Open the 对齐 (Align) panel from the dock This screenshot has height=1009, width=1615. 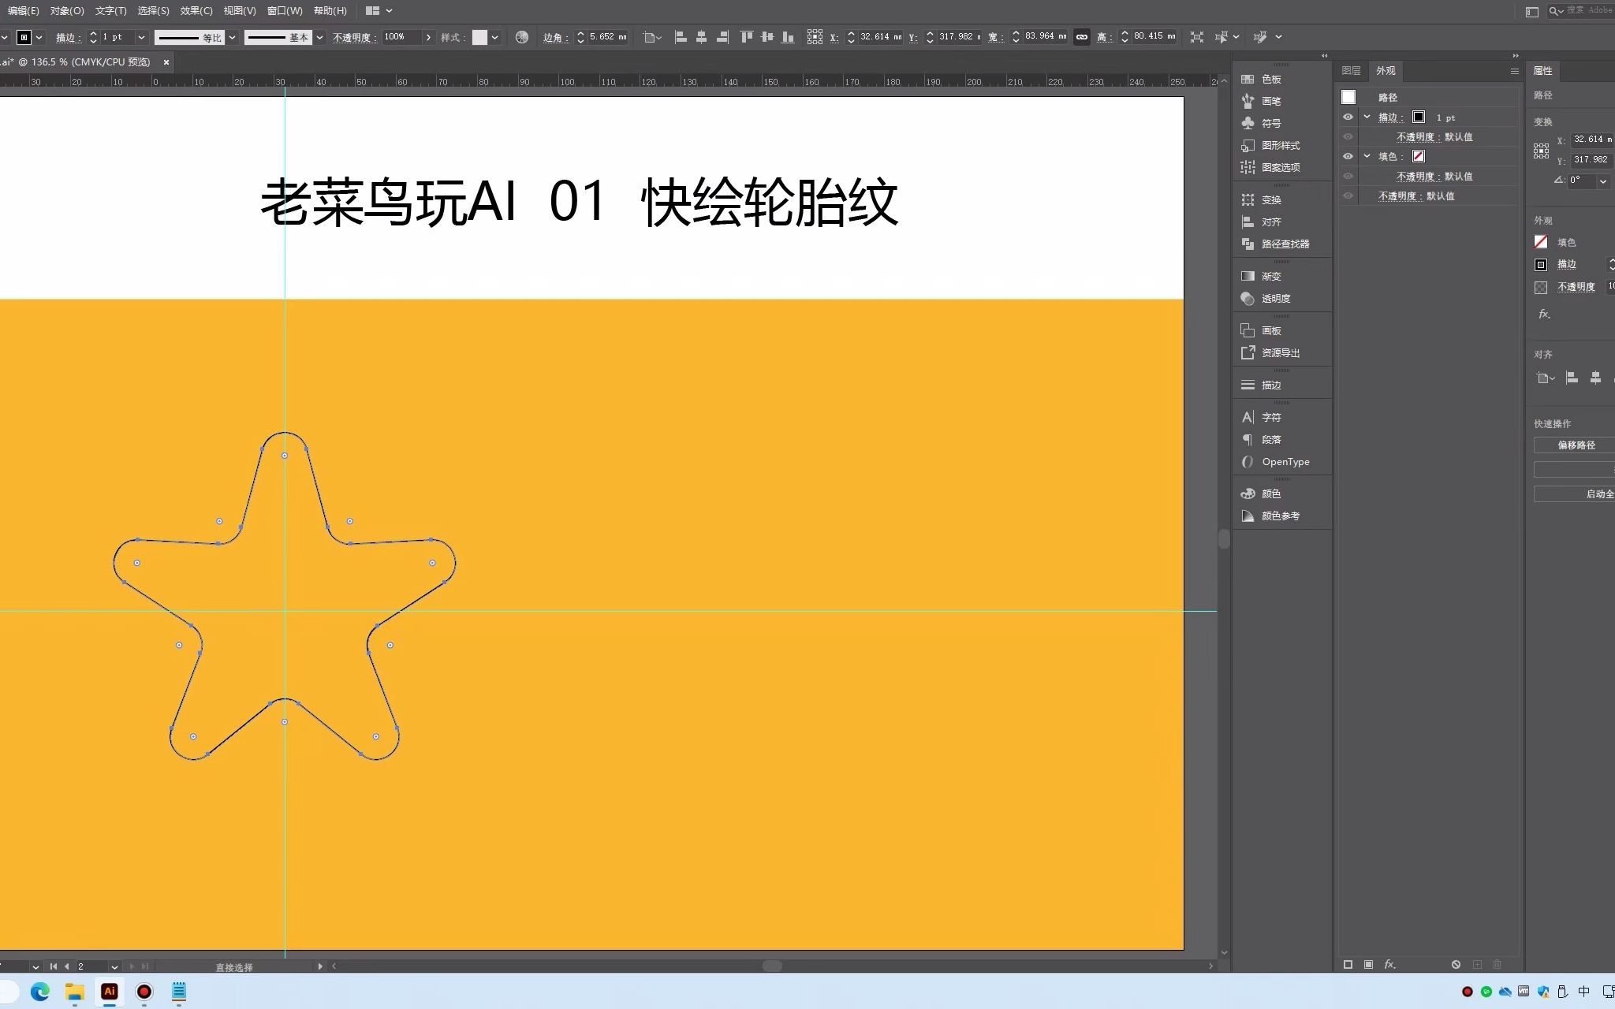tap(1262, 222)
